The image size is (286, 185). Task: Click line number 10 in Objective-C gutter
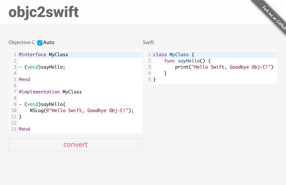pos(14,111)
